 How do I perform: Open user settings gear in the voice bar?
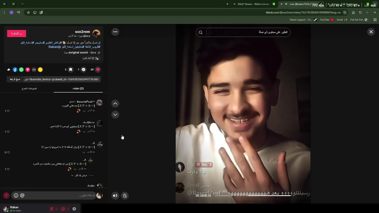point(74,209)
